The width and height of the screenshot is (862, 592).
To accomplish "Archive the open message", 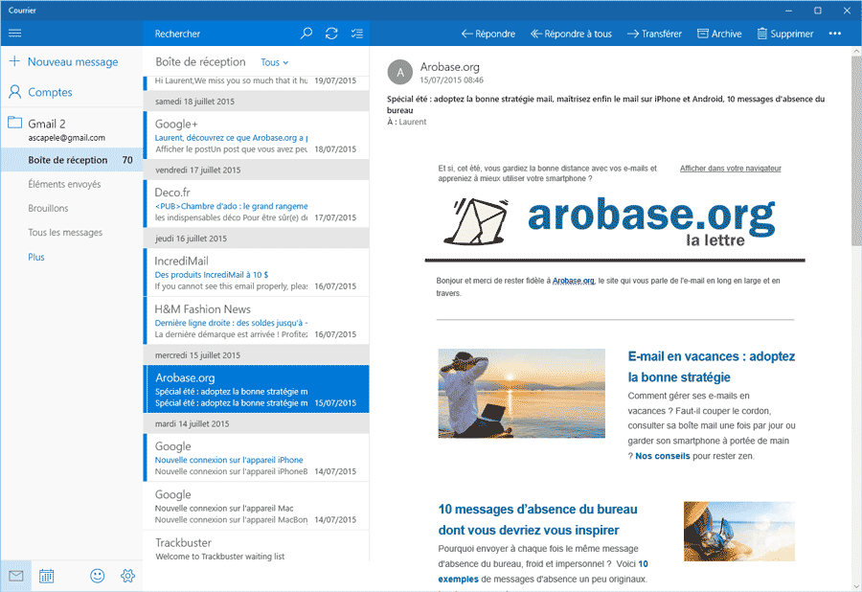I will (x=719, y=34).
